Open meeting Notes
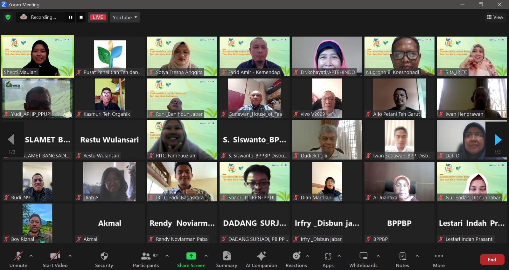This screenshot has width=509, height=270. pyautogui.click(x=402, y=260)
